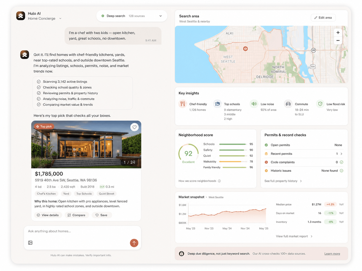
Task: Click the Code complaints red icon
Action: click(x=266, y=162)
